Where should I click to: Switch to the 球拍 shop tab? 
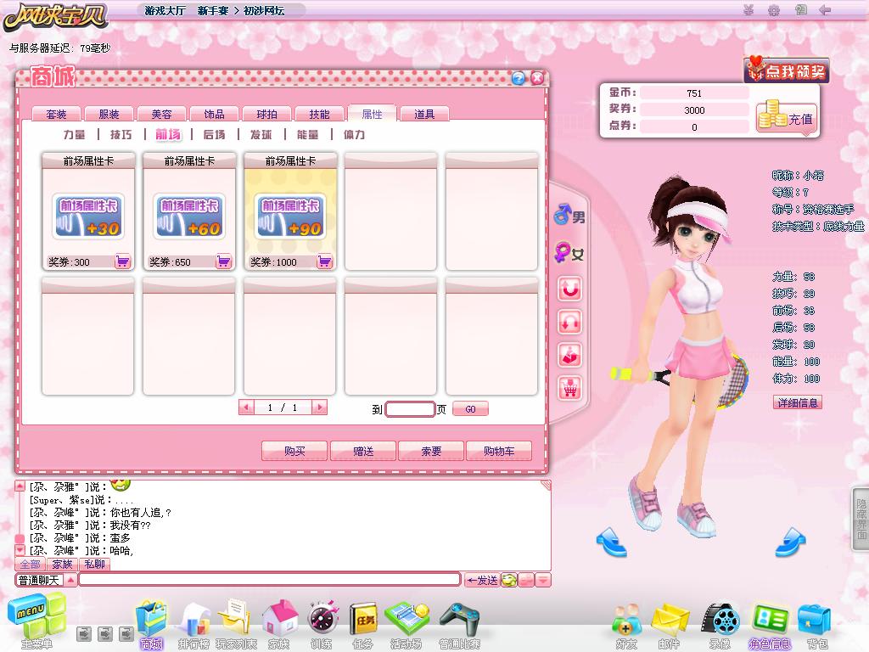coord(266,115)
